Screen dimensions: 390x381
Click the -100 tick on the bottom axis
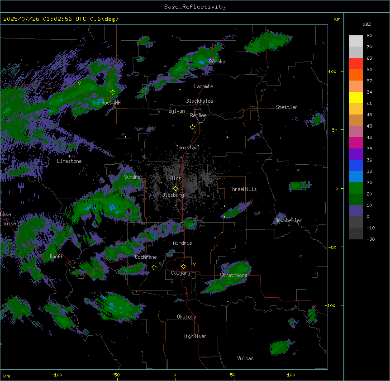tap(57, 375)
